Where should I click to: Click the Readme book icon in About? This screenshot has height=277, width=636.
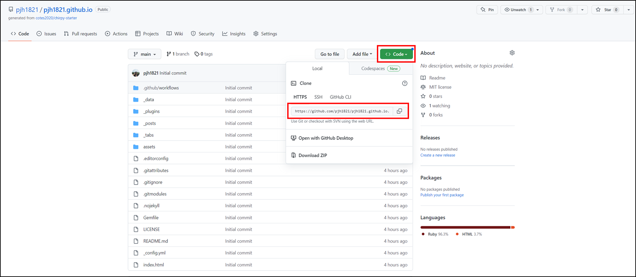coord(423,78)
